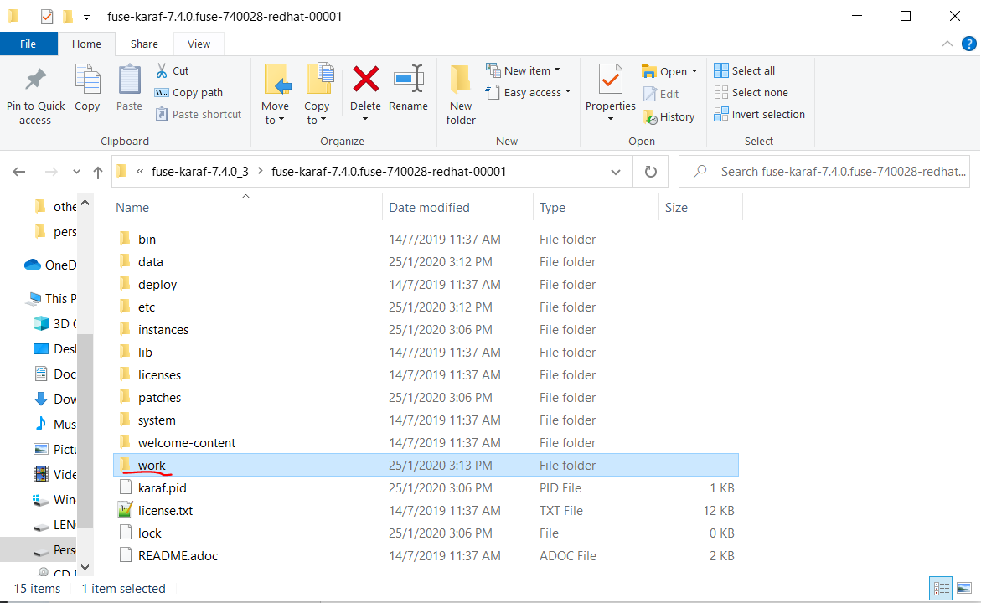The image size is (981, 603).
Task: Open the Move to menu
Action: click(276, 94)
